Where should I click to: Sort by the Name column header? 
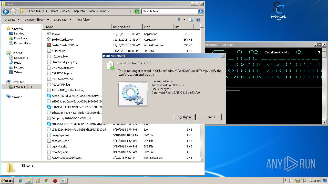(x=77, y=27)
